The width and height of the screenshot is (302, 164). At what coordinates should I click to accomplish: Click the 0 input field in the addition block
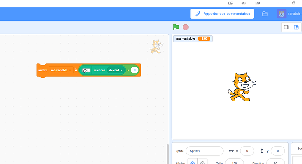(x=134, y=70)
